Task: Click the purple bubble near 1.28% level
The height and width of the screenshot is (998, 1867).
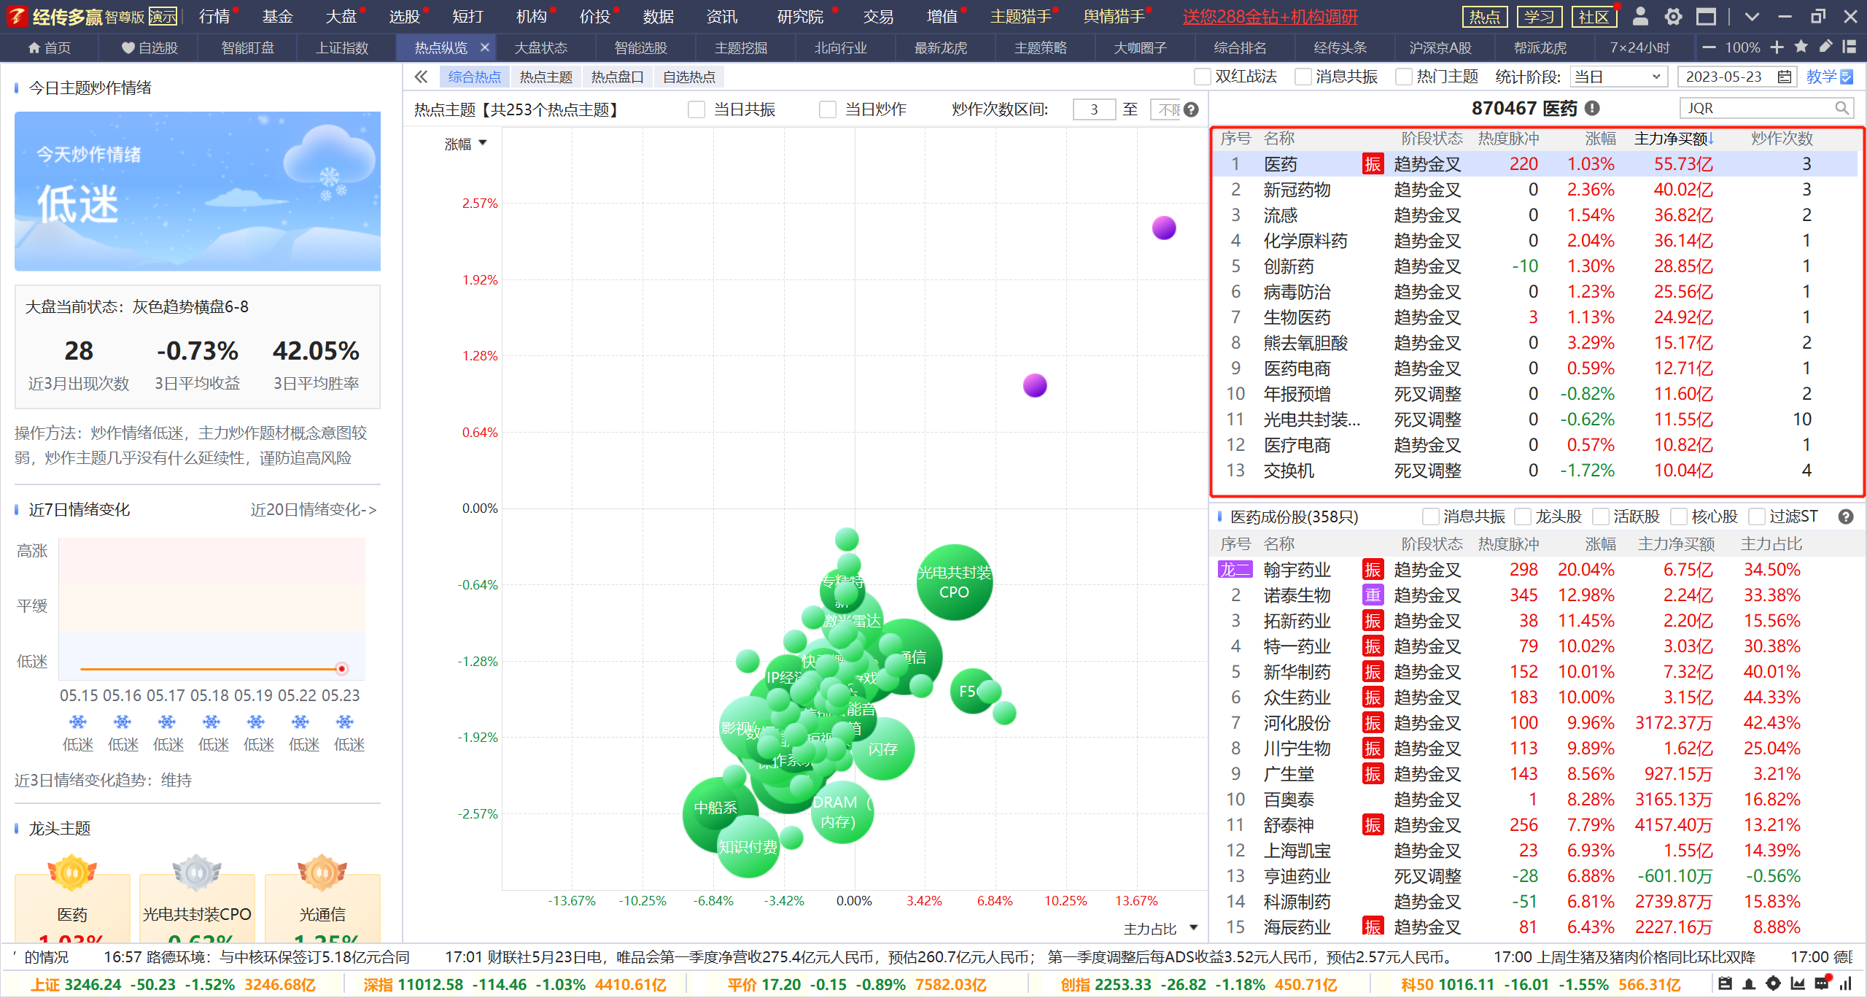Action: pos(1035,384)
